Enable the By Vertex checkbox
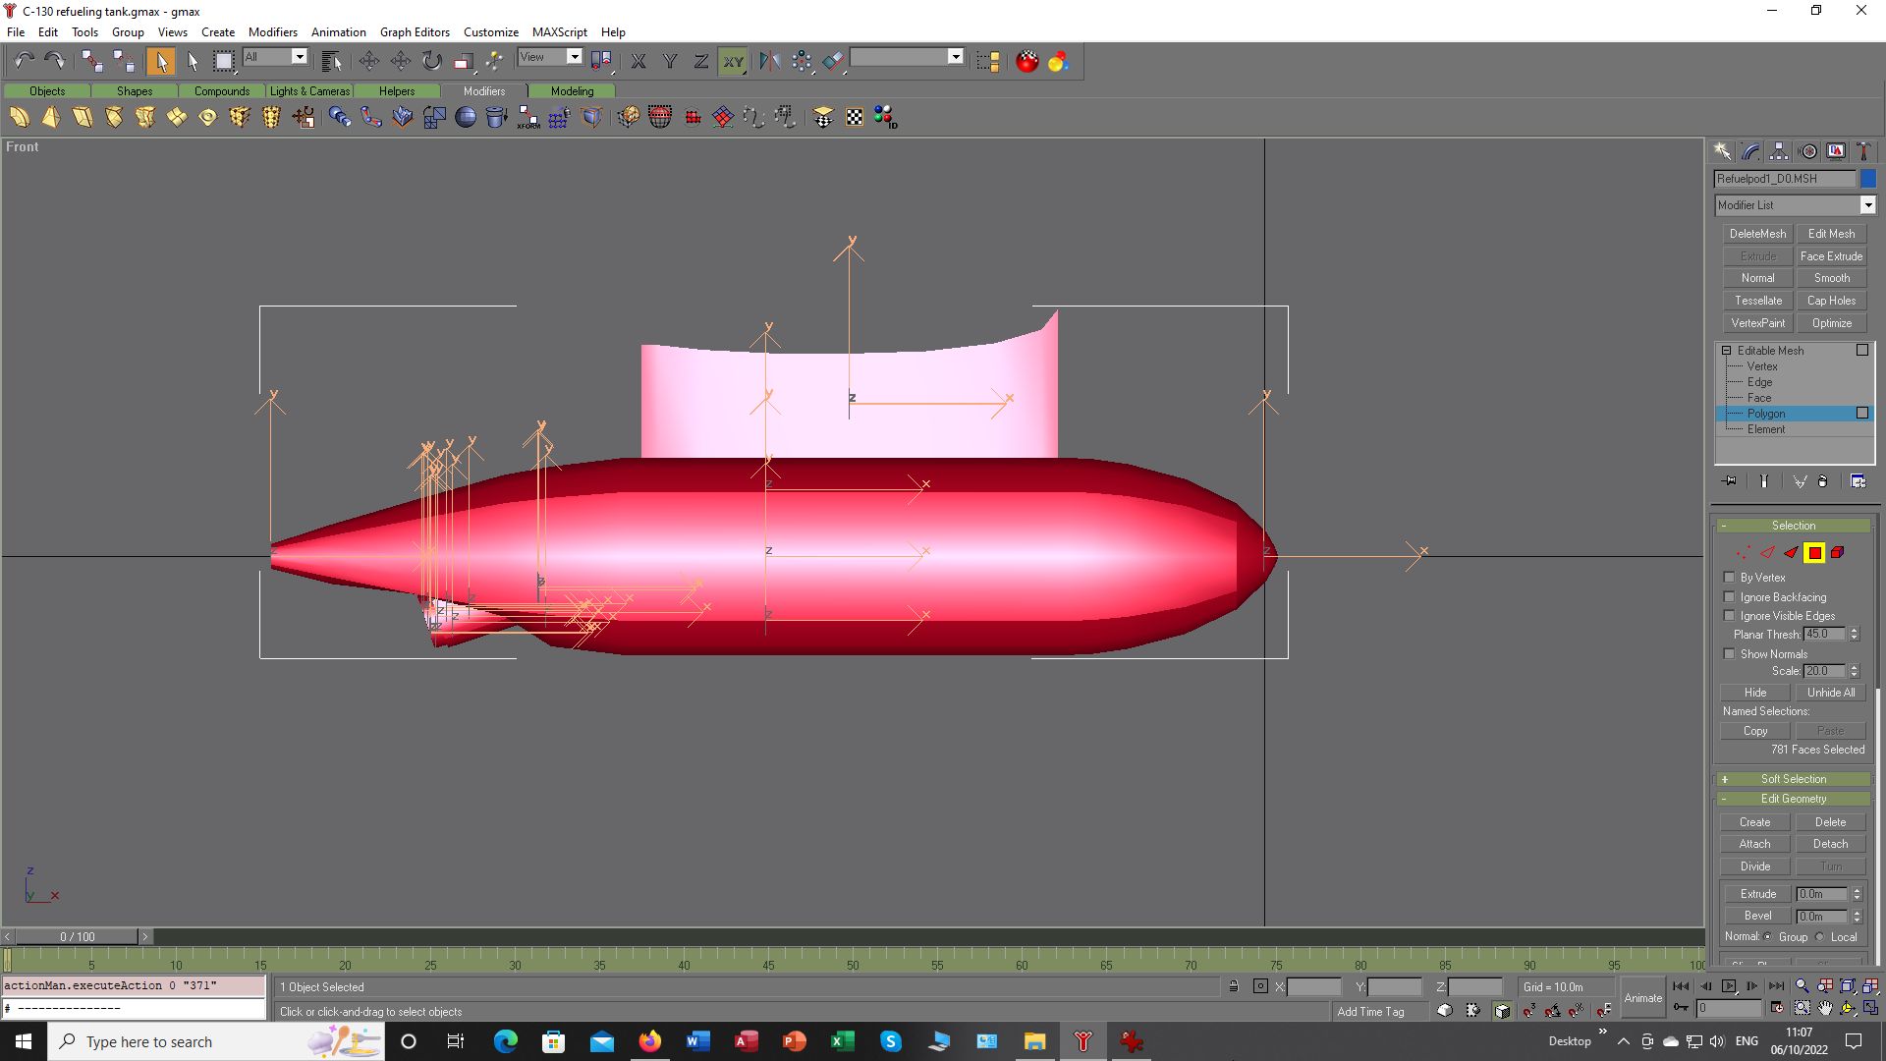Viewport: 1886px width, 1061px height. click(x=1730, y=578)
